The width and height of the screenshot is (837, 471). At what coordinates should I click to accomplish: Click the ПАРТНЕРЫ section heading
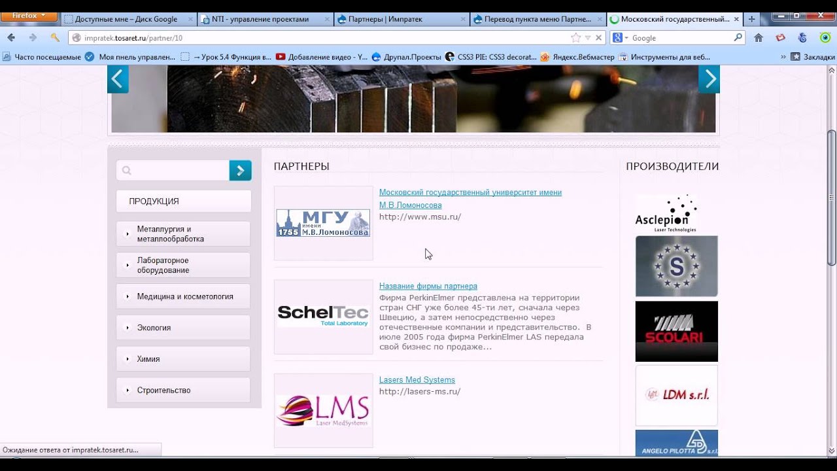click(301, 166)
